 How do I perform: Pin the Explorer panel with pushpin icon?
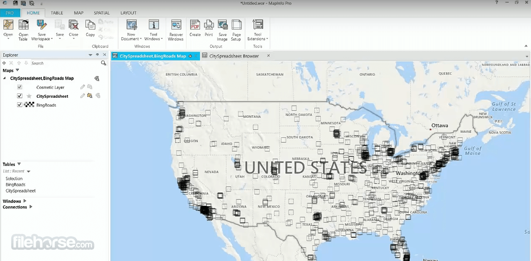(x=98, y=55)
